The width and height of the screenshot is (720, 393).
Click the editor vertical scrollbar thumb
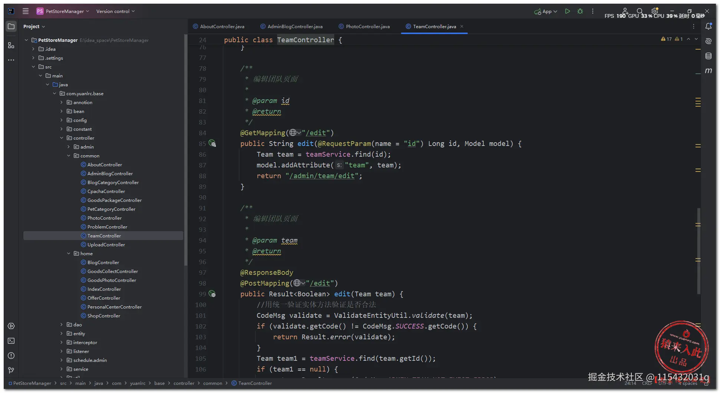tap(698, 251)
